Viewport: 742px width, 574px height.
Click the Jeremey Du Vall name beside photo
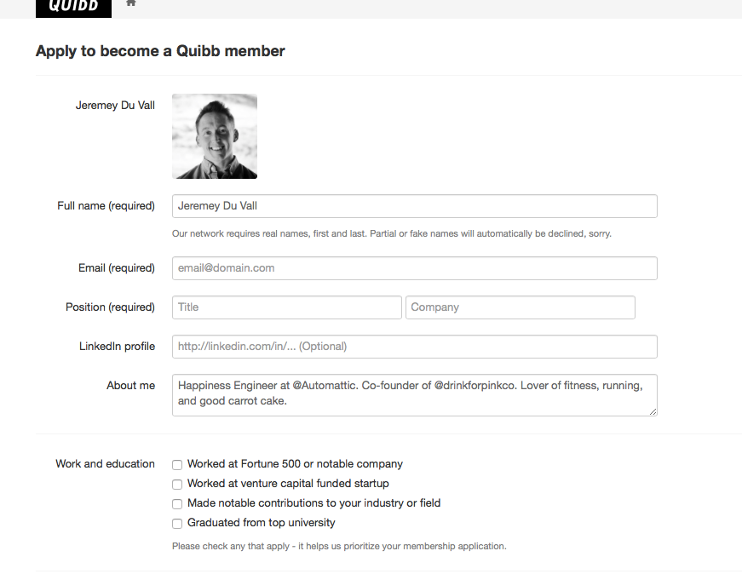click(115, 105)
